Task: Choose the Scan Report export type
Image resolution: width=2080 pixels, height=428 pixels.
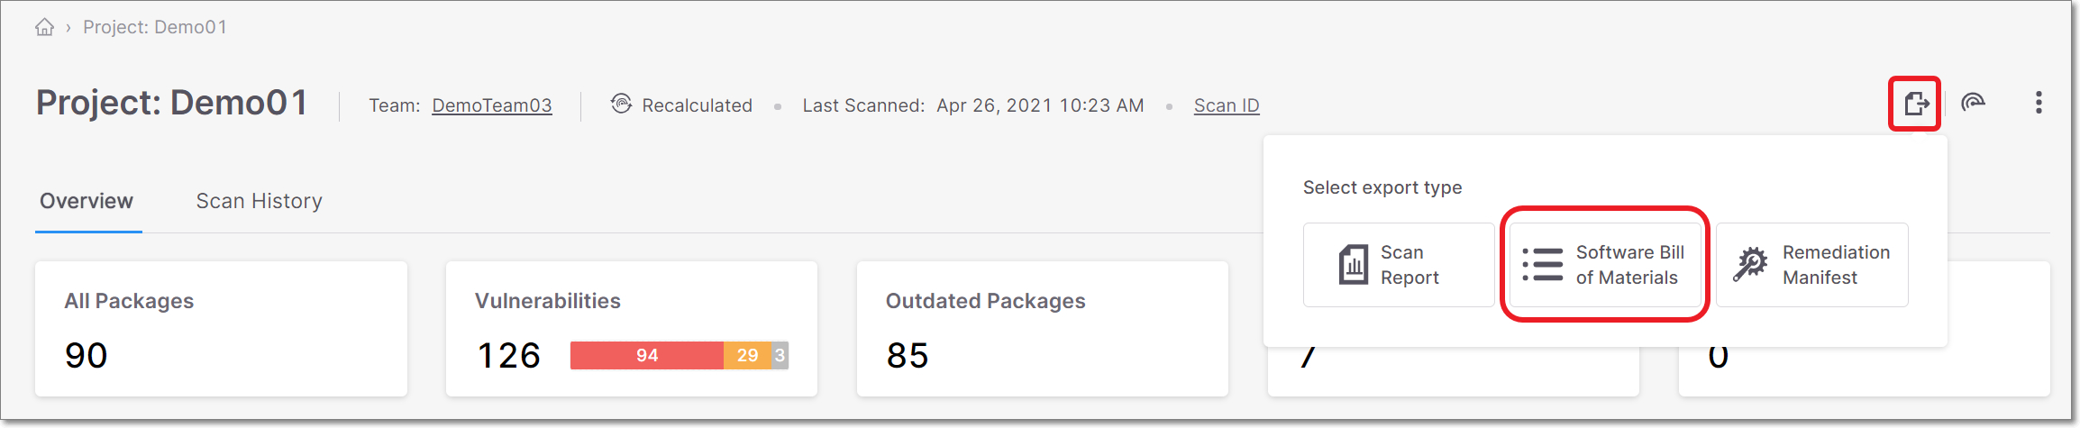Action: tap(1399, 265)
